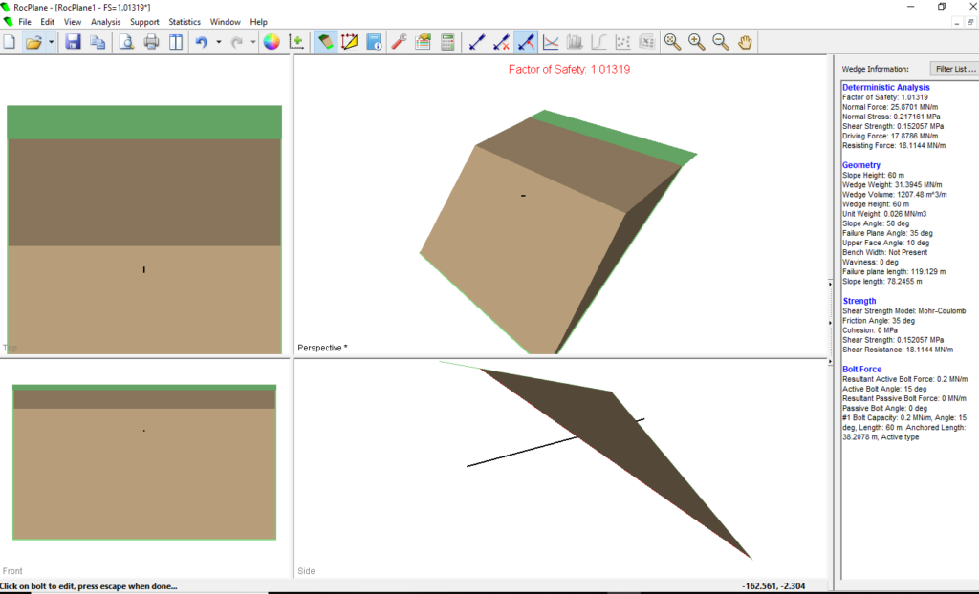This screenshot has height=594, width=979.
Task: Click the Zoom Out magnifier icon
Action: click(721, 42)
